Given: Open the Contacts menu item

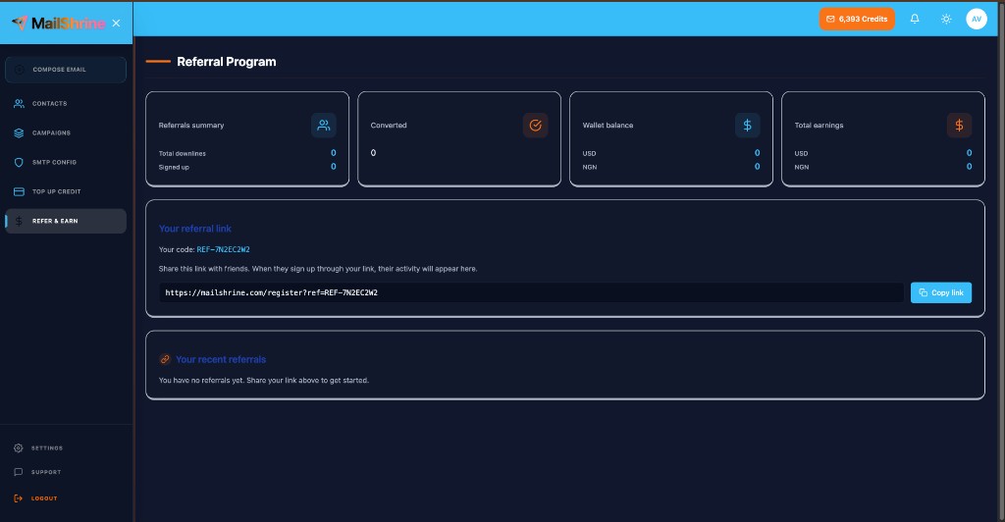Looking at the screenshot, I should click(x=66, y=103).
